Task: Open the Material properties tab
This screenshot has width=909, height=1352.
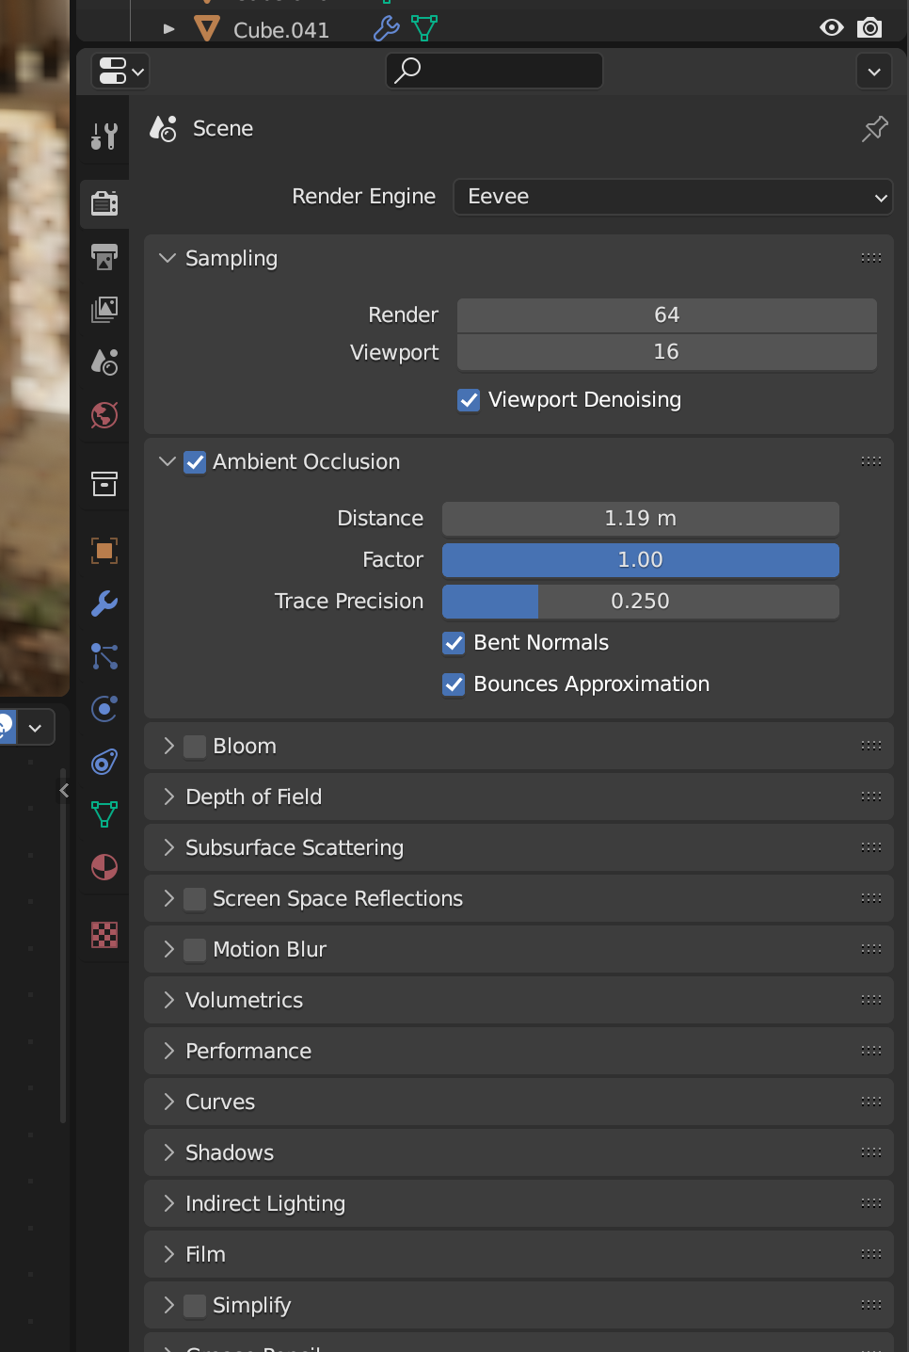Action: (104, 866)
